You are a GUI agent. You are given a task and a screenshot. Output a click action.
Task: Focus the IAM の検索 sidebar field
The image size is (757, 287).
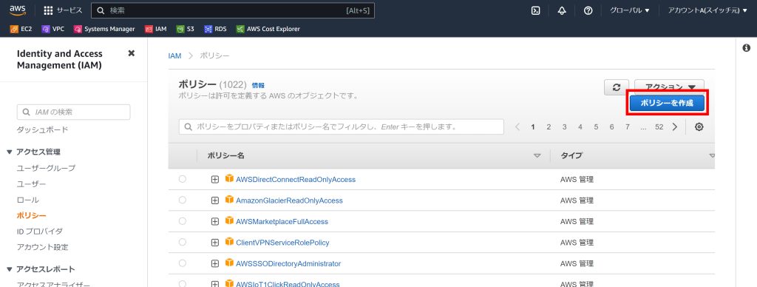(73, 112)
